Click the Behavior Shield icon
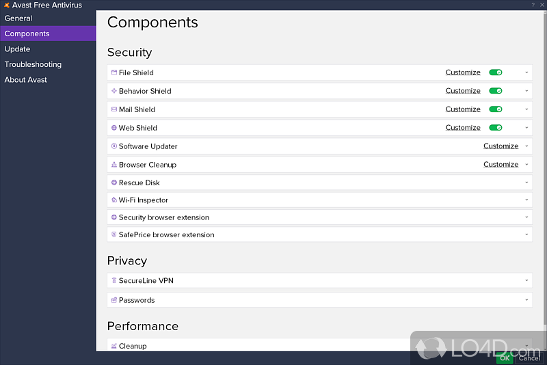Viewport: 547px width, 365px height. pos(114,91)
